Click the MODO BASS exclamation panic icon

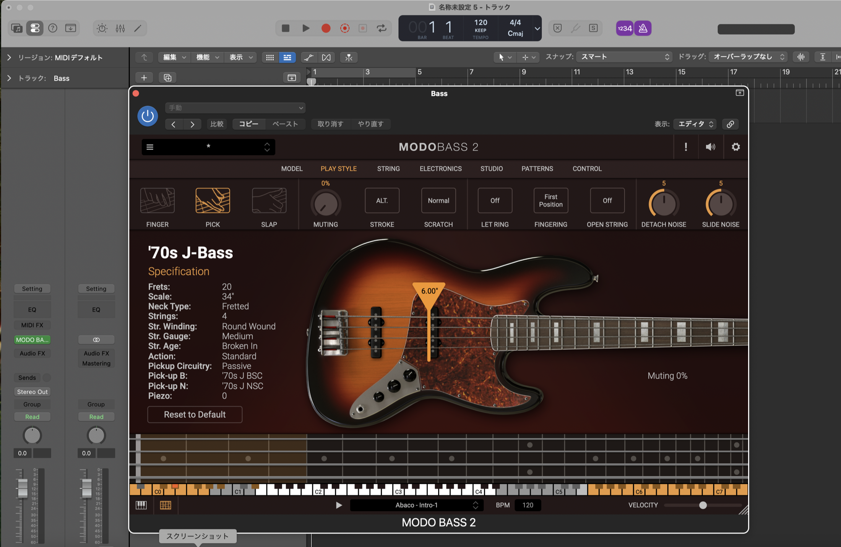point(686,147)
